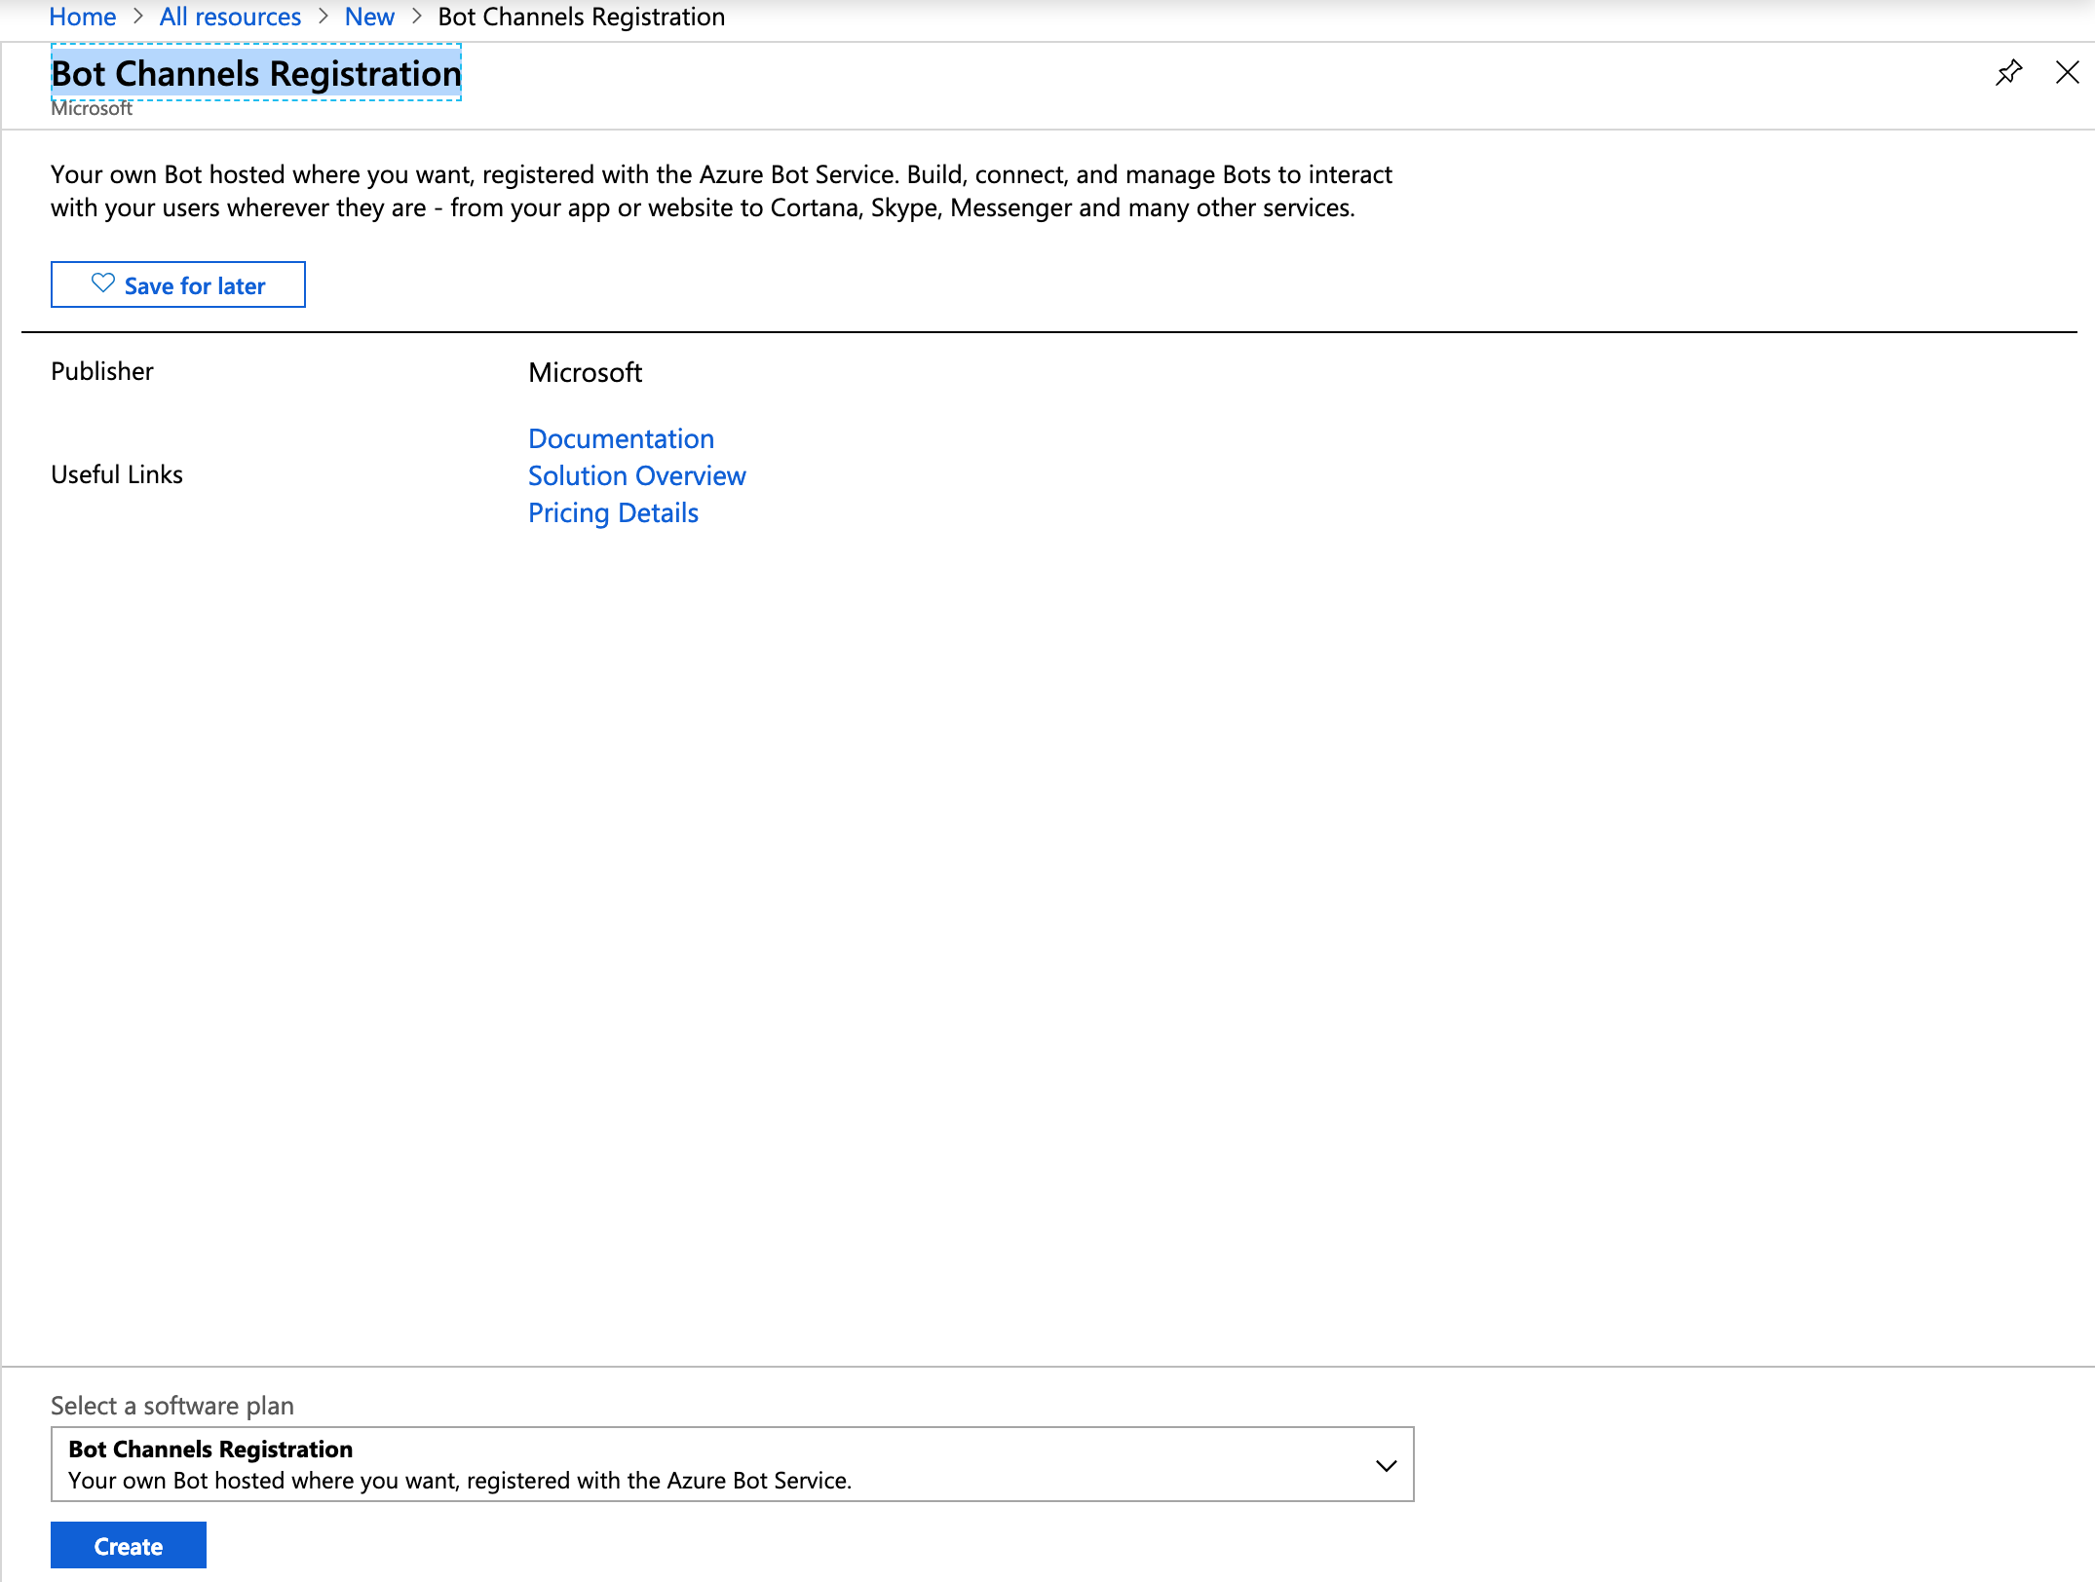Screen dimensions: 2095x1582
Task: Click the Bot Channels Registration breadcrumb item
Action: click(x=581, y=17)
